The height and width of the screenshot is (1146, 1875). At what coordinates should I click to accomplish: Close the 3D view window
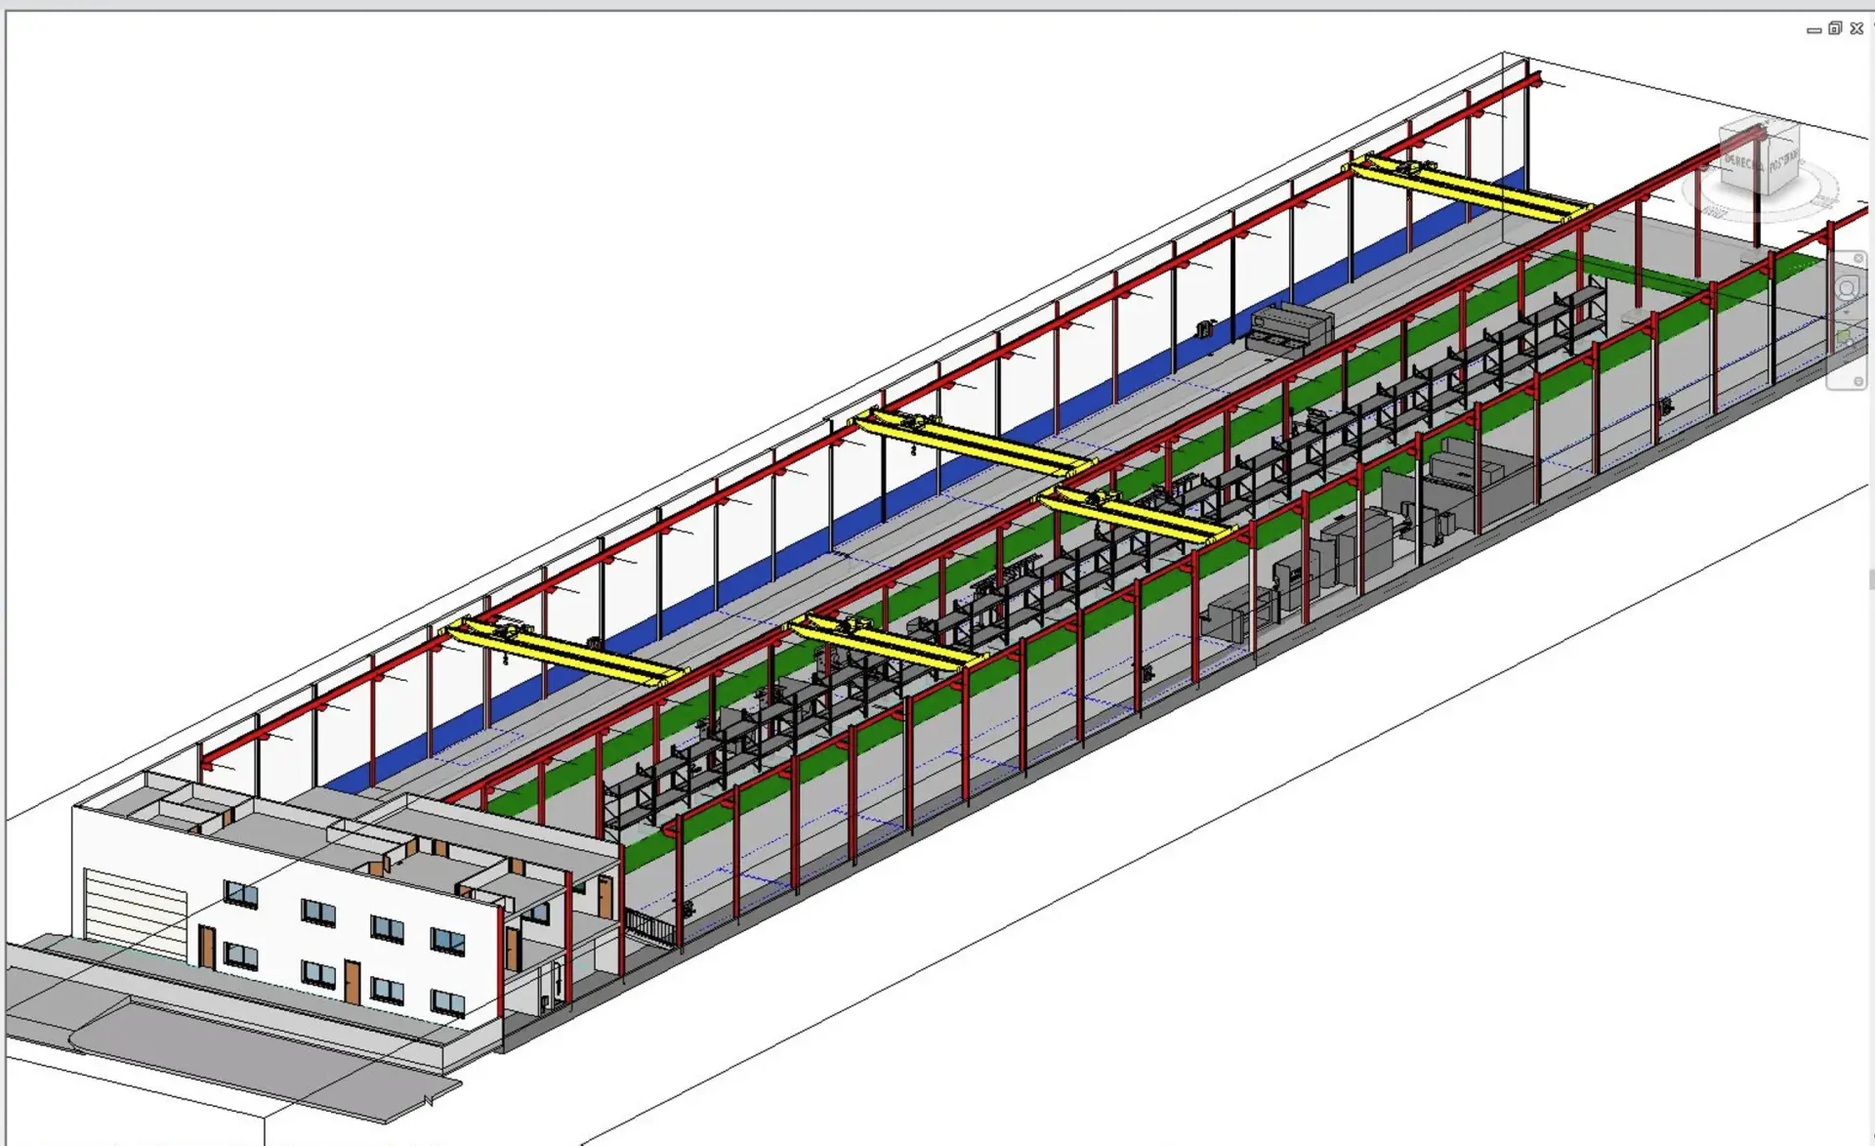(x=1856, y=28)
